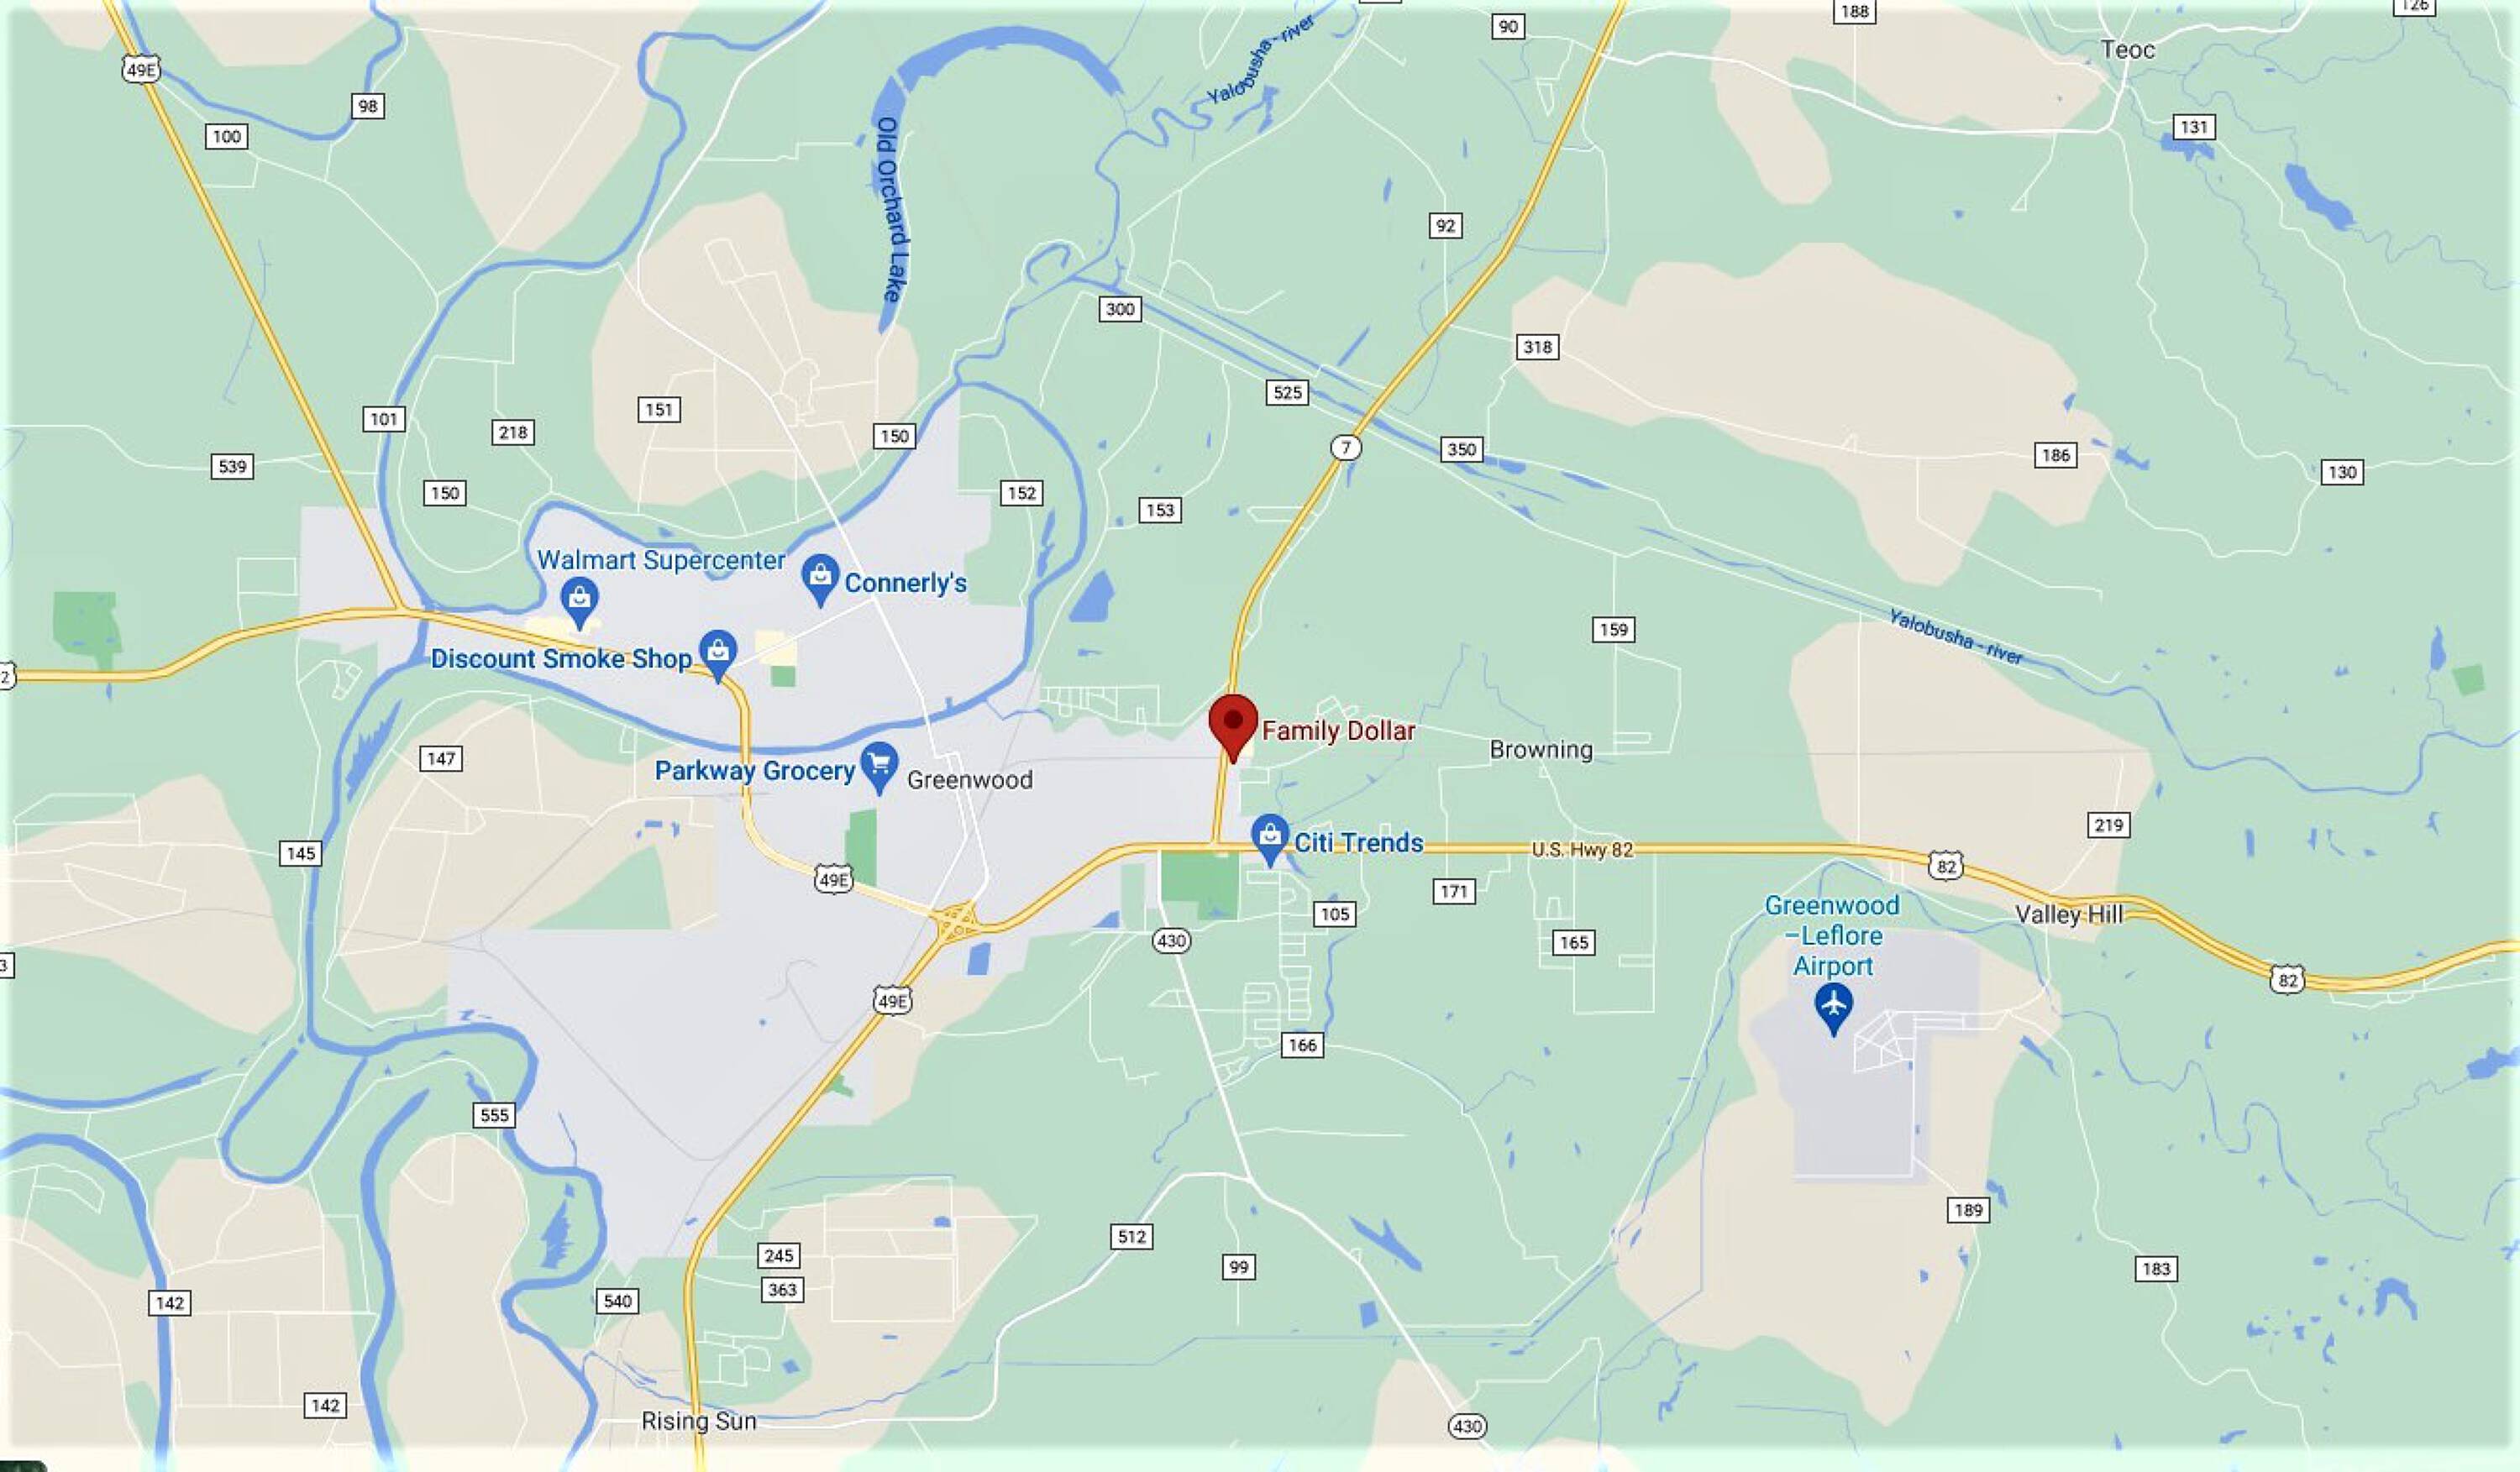The image size is (2520, 1472).
Task: Click the Discount Smoke Shop marker icon
Action: (717, 656)
